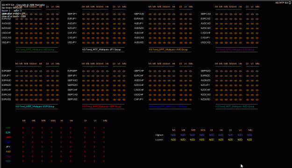Click the KG MTF EA smiley icon
The height and width of the screenshot is (168, 292).
coord(290,3)
